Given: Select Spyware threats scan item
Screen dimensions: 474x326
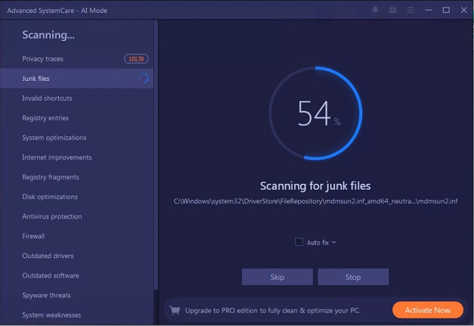Looking at the screenshot, I should [46, 295].
